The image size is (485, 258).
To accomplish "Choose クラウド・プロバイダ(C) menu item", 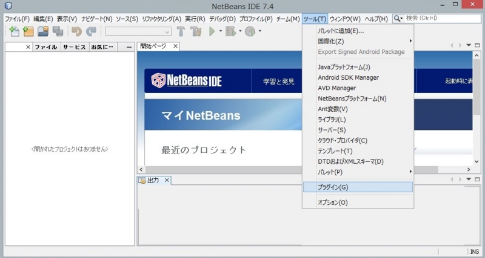I will 358,141.
